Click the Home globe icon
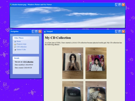This screenshot has height=101, width=135. click(15, 41)
